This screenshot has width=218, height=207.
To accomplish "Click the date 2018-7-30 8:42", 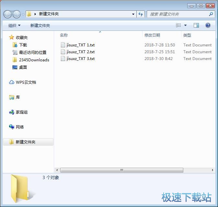I will point(158,59).
